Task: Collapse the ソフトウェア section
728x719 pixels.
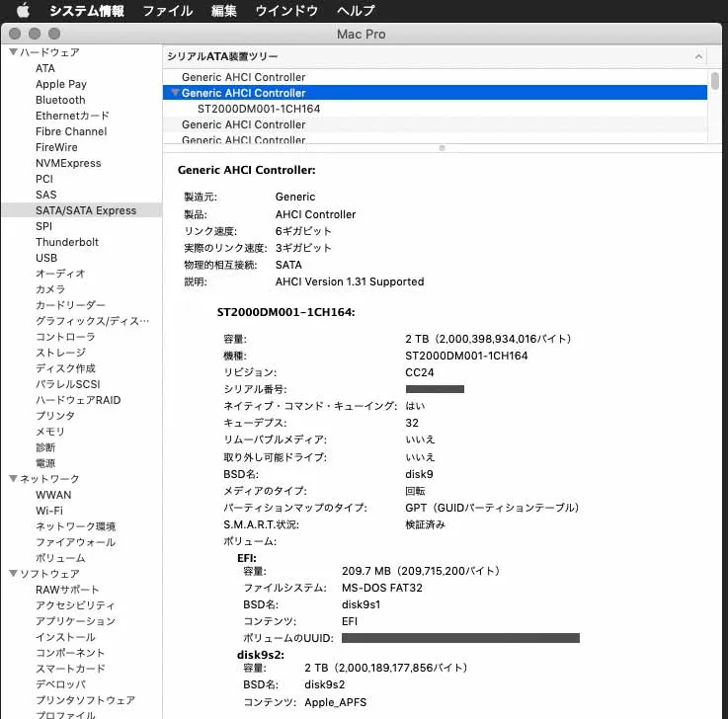Action: [13, 573]
